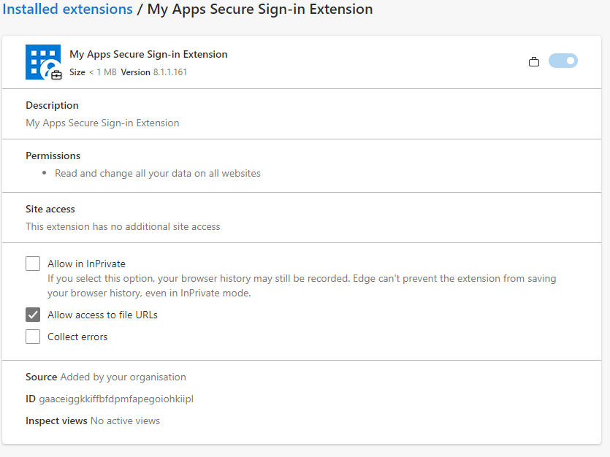Uncheck Allow access to file URLs
The width and height of the screenshot is (610, 457).
(33, 315)
